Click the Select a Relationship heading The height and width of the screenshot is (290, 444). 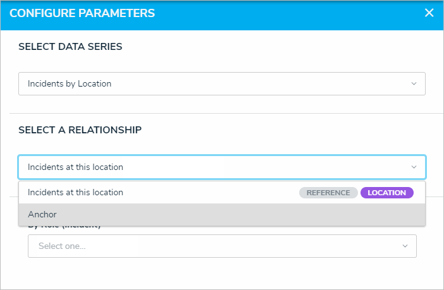point(80,130)
